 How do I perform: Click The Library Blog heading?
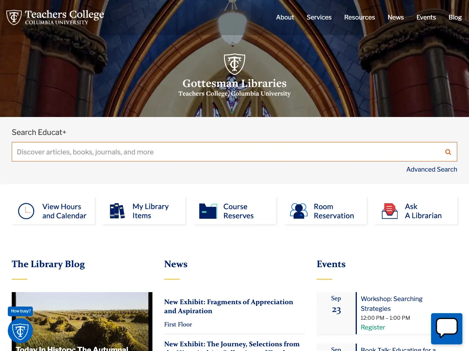(48, 264)
